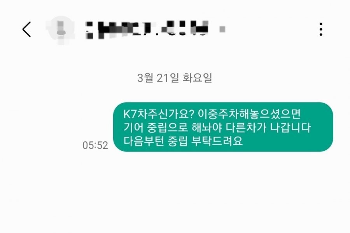
Task: Click the 3월 21일 화요일 date label
Action: (175, 78)
